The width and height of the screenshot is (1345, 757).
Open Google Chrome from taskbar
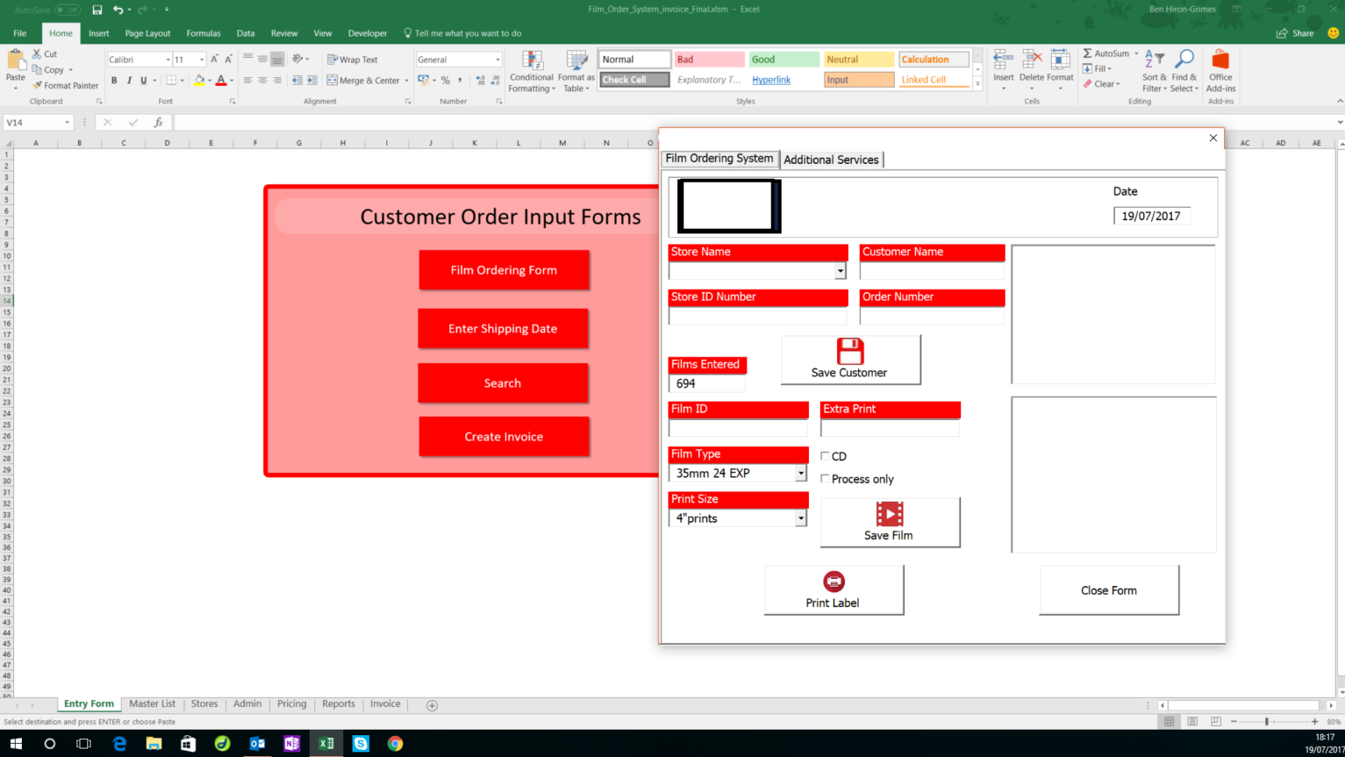coord(396,744)
